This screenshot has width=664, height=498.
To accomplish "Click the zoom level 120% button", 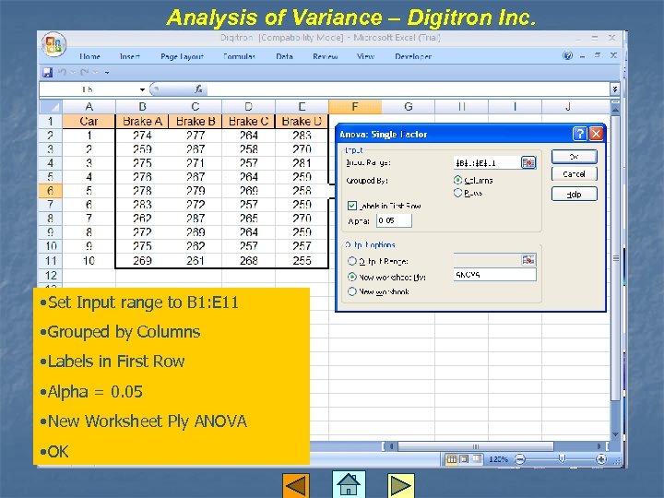I will click(x=498, y=459).
